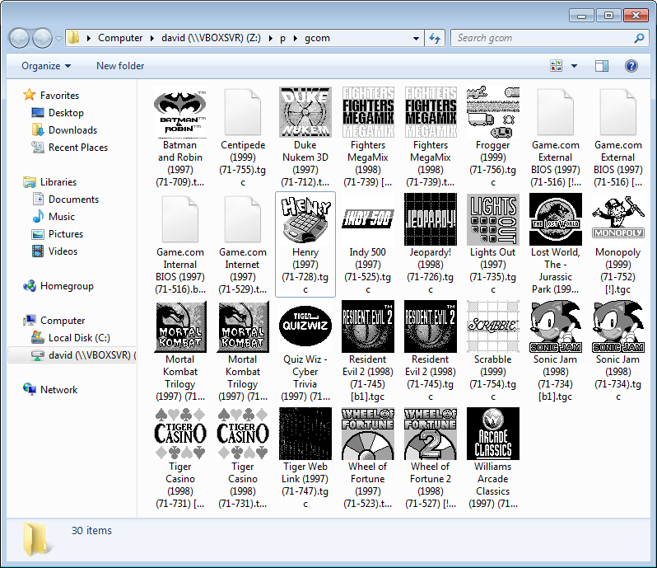Expand dropdown arrow after Computer breadcrumb
The height and width of the screenshot is (568, 657).
151,38
